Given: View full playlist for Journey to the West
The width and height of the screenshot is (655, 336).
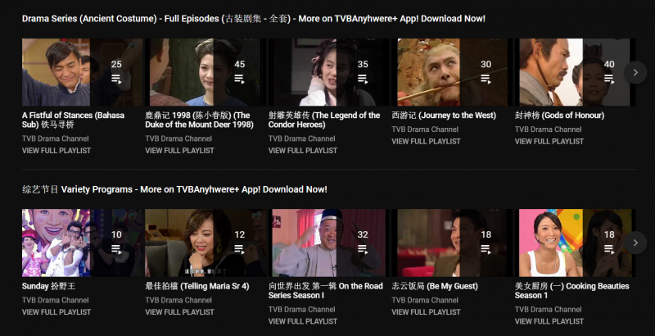Looking at the screenshot, I should 426,141.
